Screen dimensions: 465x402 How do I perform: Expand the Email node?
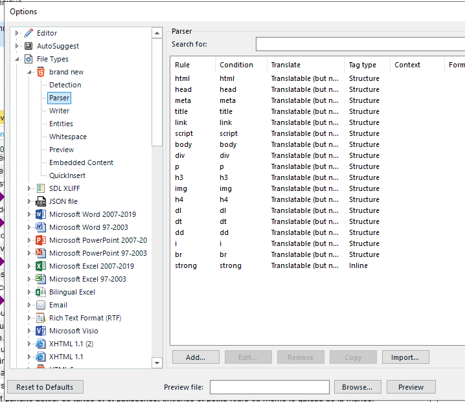tap(29, 305)
